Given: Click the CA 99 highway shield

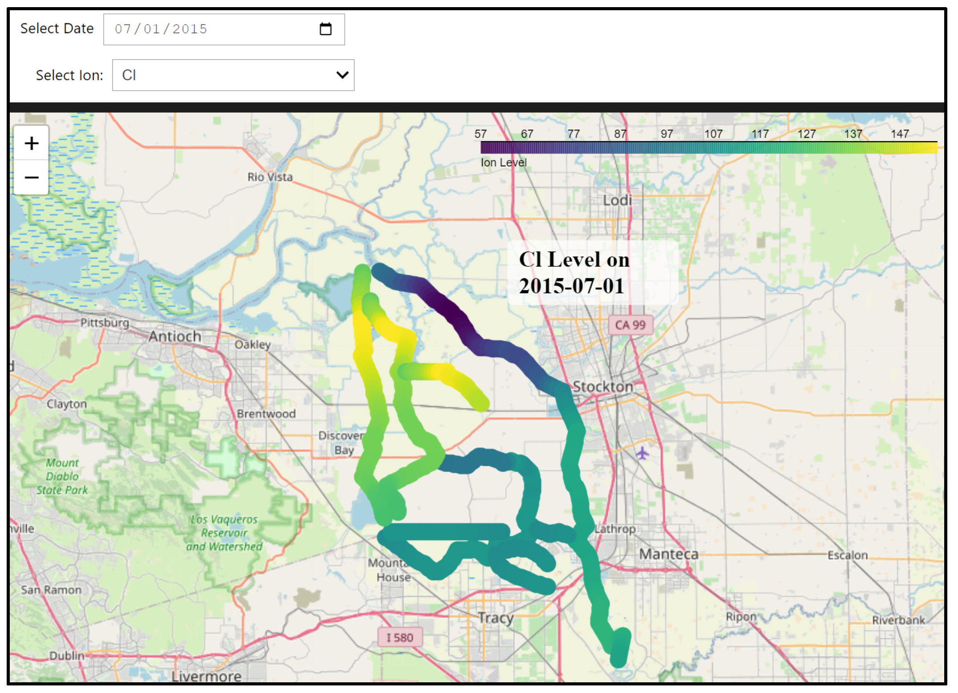Looking at the screenshot, I should tap(630, 325).
